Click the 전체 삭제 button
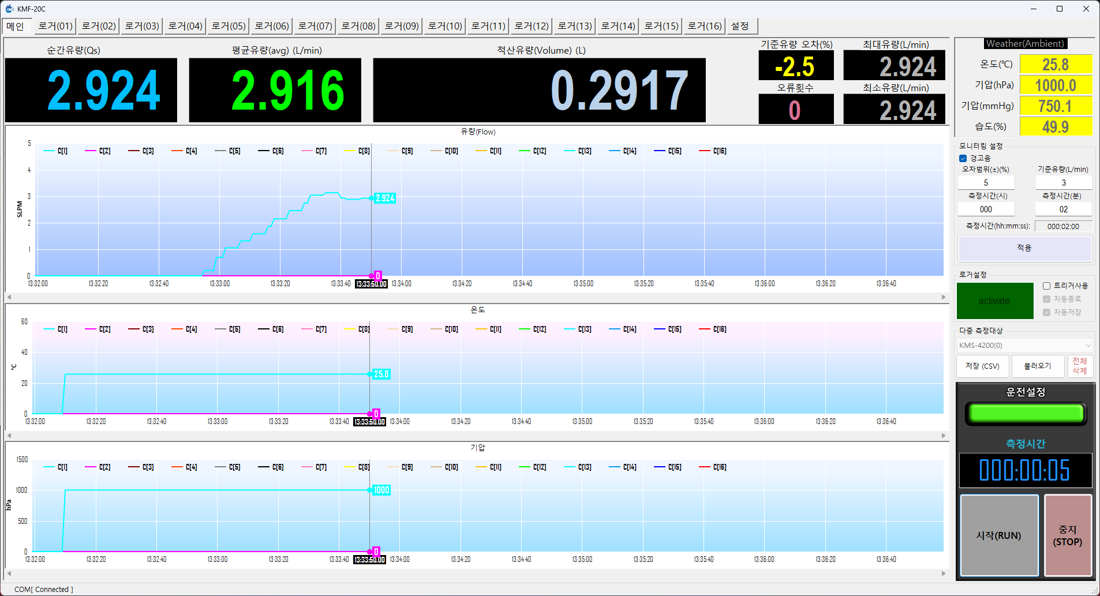Screen dimensions: 1100x596 pos(1080,366)
